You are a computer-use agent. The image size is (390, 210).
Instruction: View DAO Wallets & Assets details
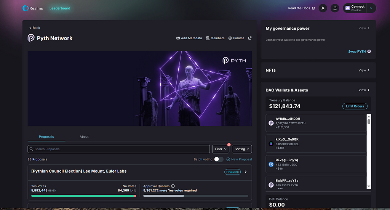[364, 90]
